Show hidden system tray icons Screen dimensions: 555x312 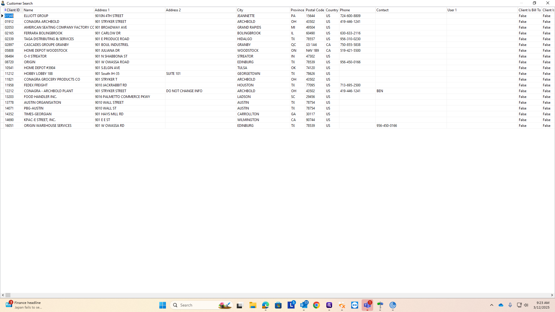[492, 305]
